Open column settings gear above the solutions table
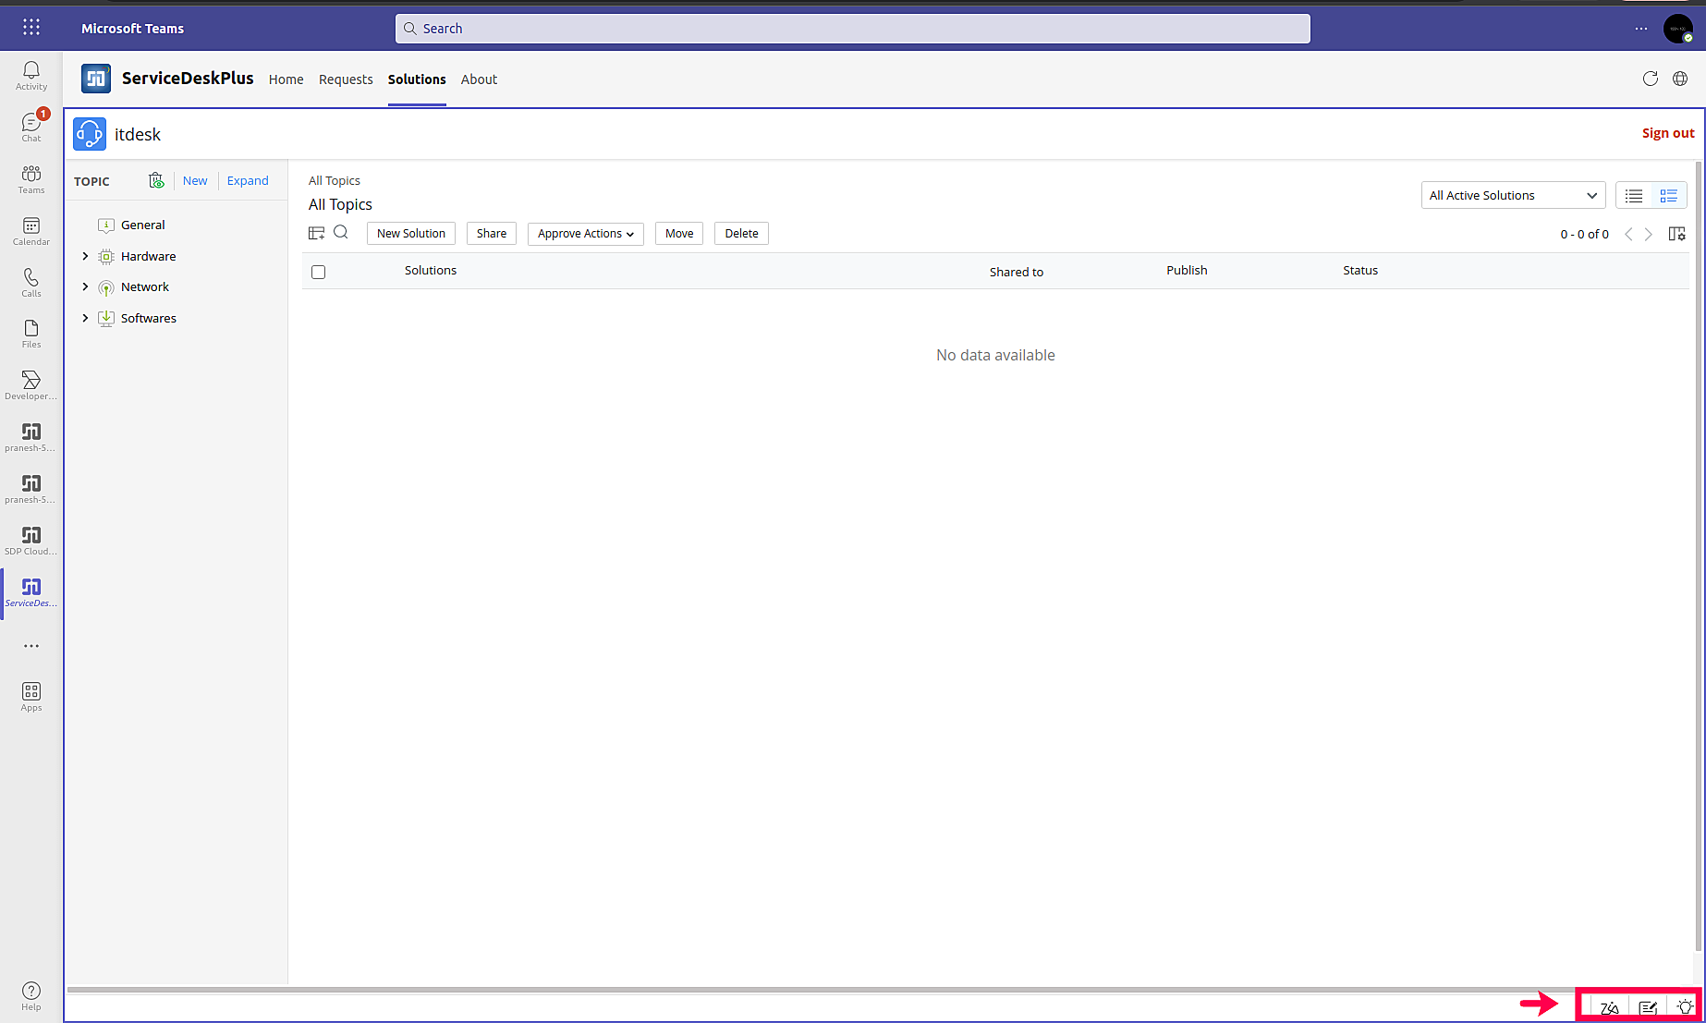 (x=1676, y=234)
